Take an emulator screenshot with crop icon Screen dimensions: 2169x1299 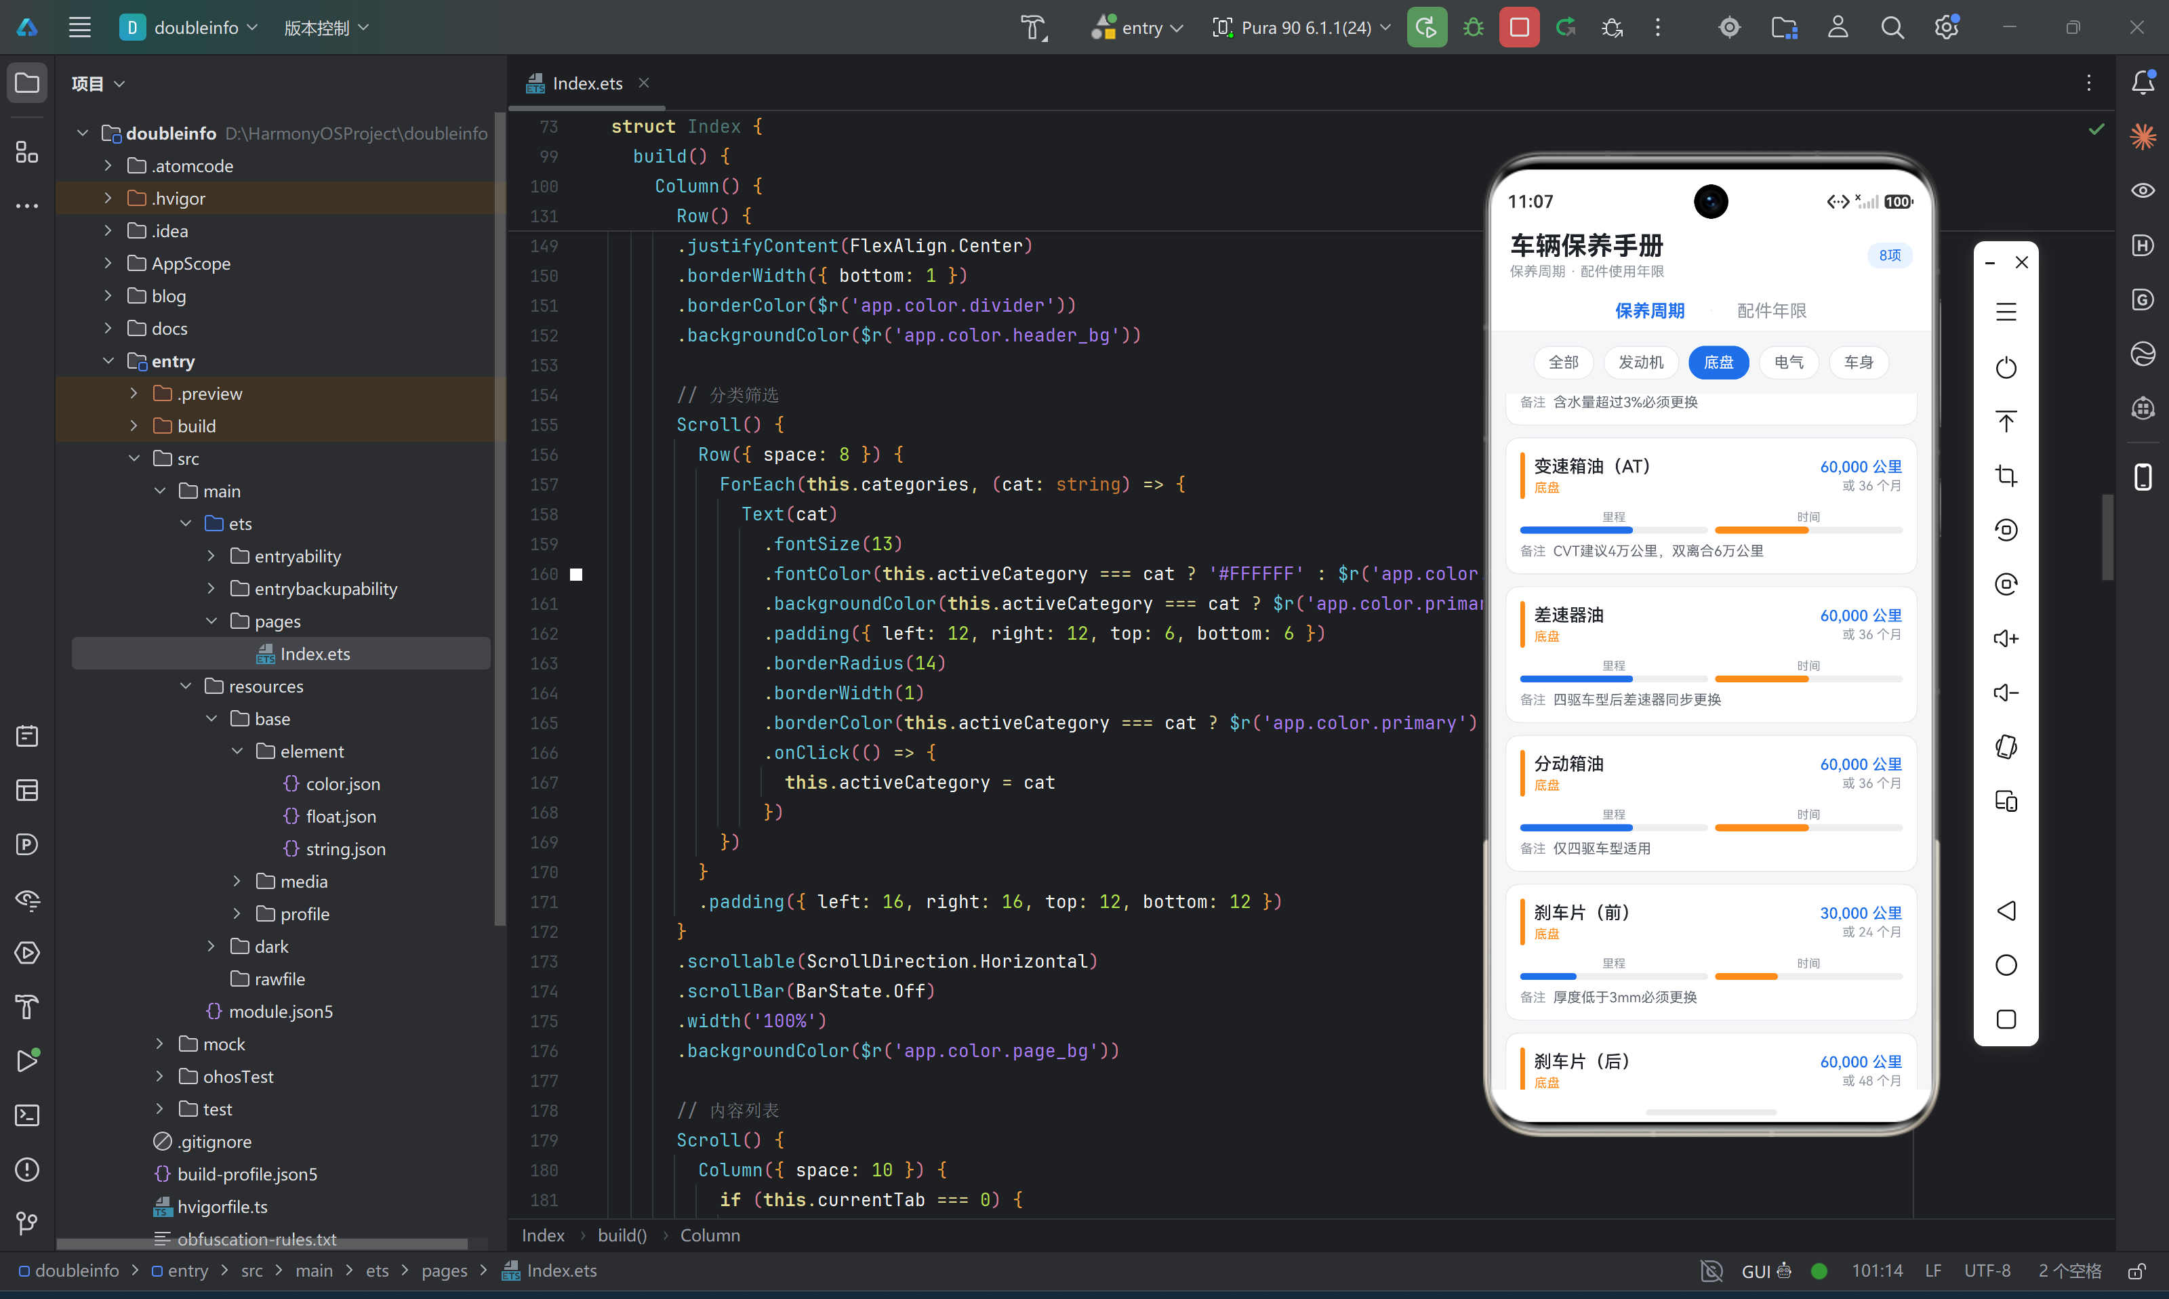[x=2006, y=475]
